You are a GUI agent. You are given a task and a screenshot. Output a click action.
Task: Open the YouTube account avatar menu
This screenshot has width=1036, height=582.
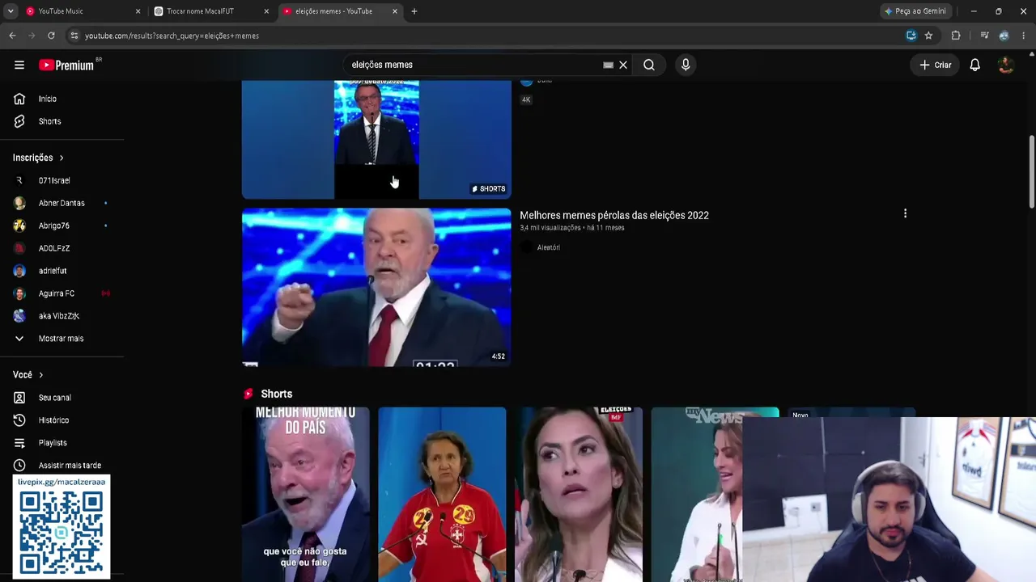[x=1006, y=65]
